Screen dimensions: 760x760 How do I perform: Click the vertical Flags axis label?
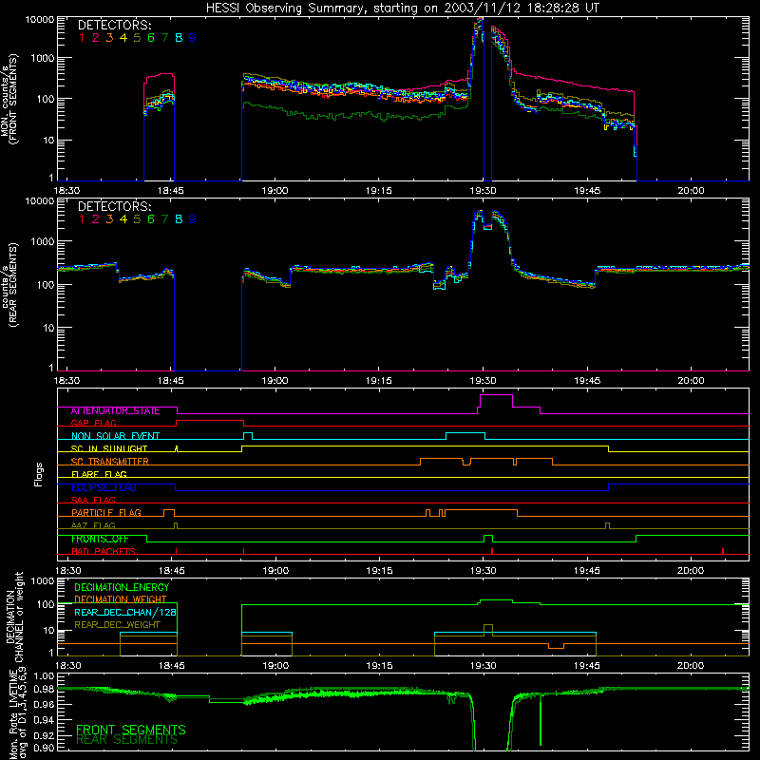tap(39, 474)
